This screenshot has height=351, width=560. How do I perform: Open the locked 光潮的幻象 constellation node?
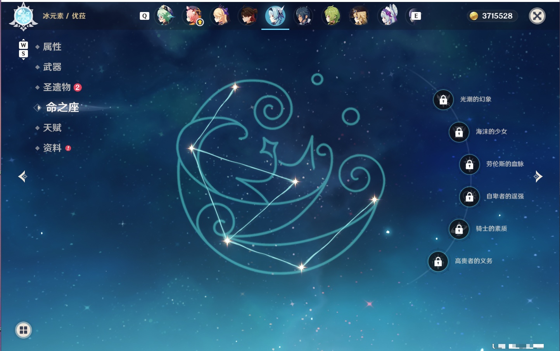[x=443, y=100]
